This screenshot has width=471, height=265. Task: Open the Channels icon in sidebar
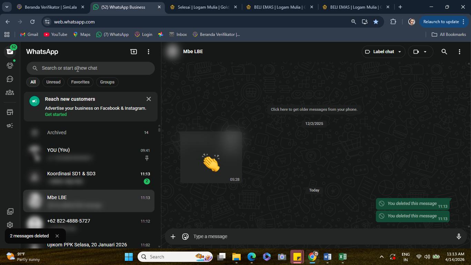(10, 79)
